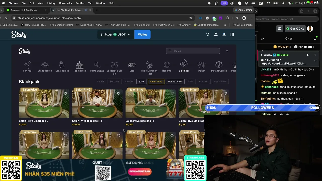
Task: Open the Window menu
Action: tap(101, 3)
